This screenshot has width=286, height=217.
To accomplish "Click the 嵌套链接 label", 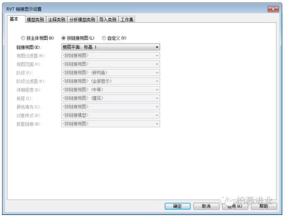I will 29,124.
